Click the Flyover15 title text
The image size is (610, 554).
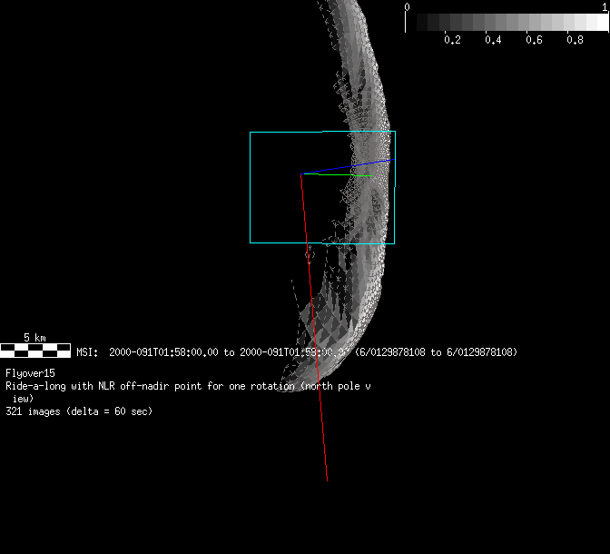30,373
